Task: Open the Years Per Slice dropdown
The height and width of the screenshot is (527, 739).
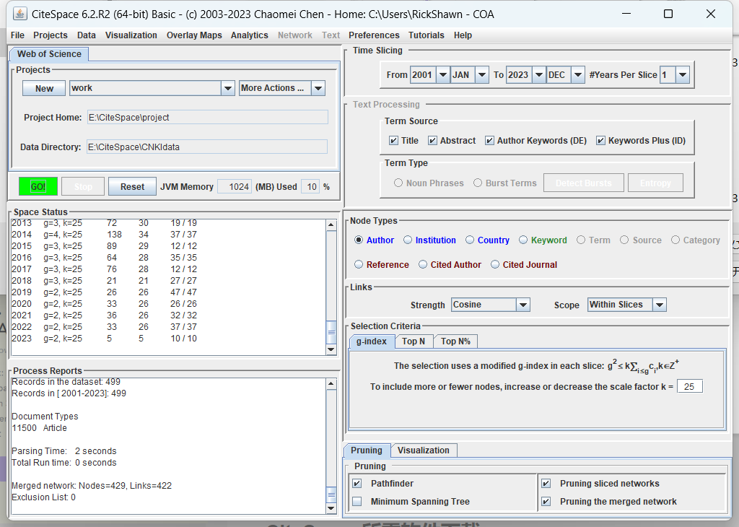Action: click(683, 74)
